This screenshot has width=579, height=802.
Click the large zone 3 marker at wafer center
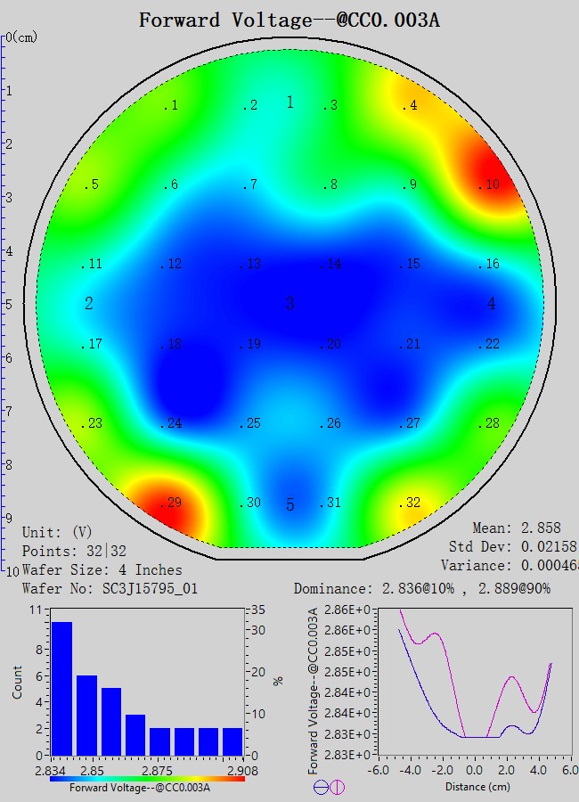click(x=289, y=305)
